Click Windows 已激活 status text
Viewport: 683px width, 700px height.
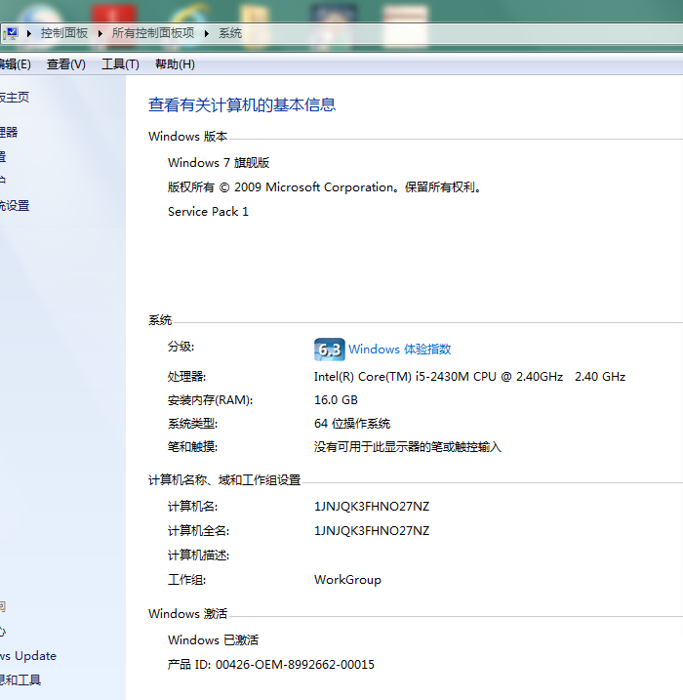[214, 640]
